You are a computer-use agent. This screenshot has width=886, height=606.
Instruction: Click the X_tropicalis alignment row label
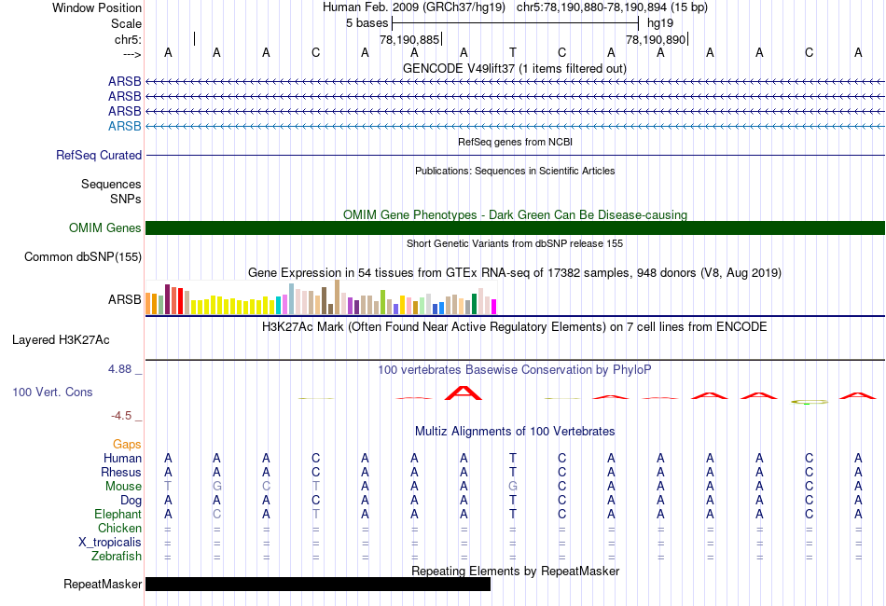tap(110, 543)
